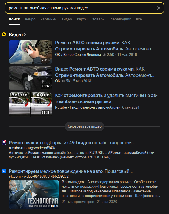Clear the search query with X icon
The image size is (169, 214).
(x=159, y=8)
